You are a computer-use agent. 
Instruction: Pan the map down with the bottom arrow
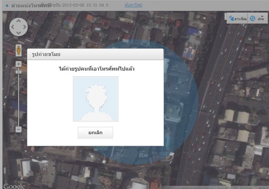point(19,33)
